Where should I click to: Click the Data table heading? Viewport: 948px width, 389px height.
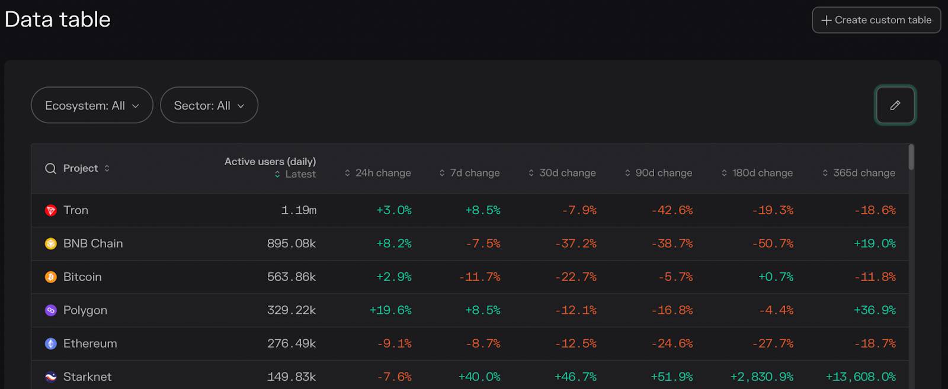(57, 20)
